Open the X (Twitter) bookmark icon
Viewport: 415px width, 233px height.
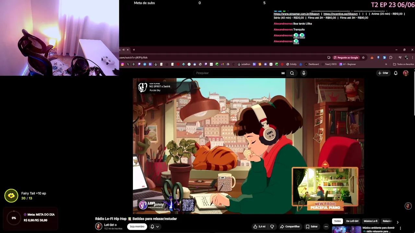tap(128, 64)
